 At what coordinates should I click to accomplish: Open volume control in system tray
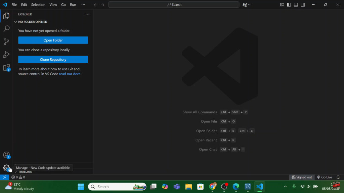pyautogui.click(x=308, y=187)
